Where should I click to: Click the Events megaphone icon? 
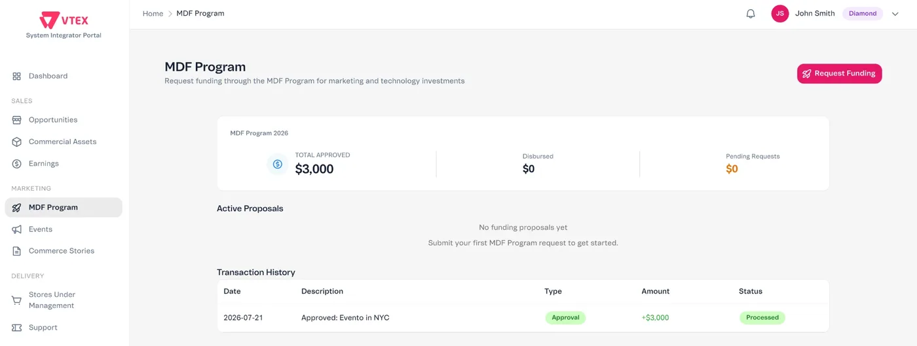click(x=17, y=229)
